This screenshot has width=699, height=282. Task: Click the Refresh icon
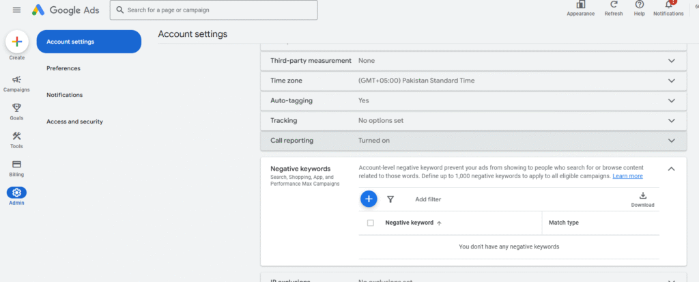[613, 5]
